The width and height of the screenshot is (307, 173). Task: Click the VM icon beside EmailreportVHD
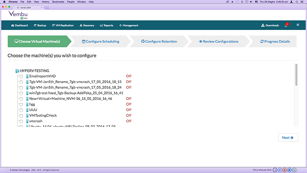[x=27, y=76]
